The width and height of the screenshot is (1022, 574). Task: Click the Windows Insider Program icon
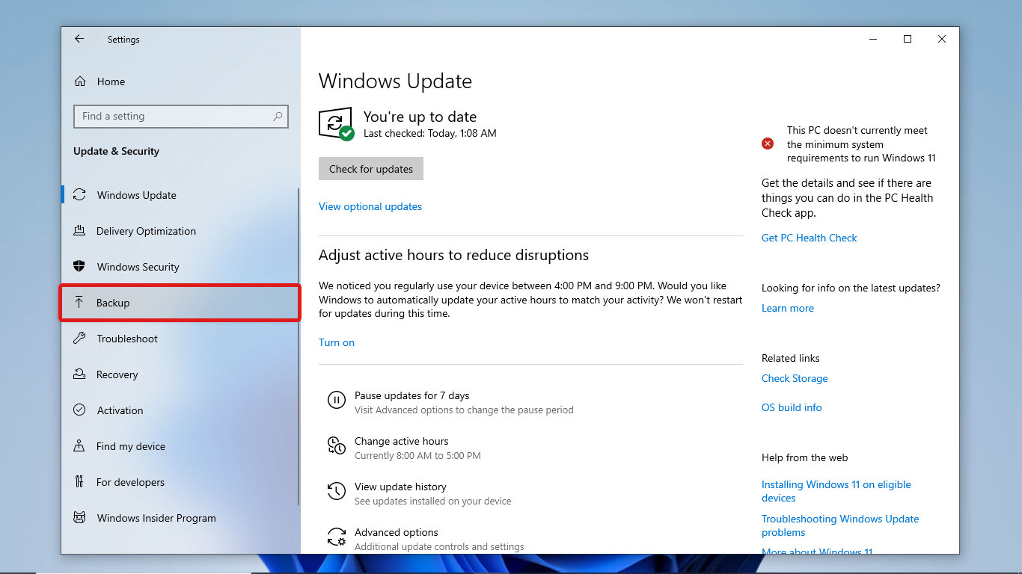79,518
